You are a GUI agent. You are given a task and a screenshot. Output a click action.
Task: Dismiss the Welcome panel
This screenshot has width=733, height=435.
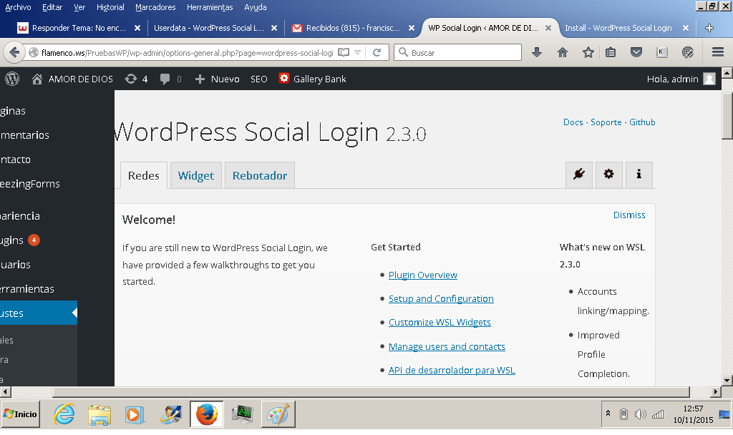(629, 215)
